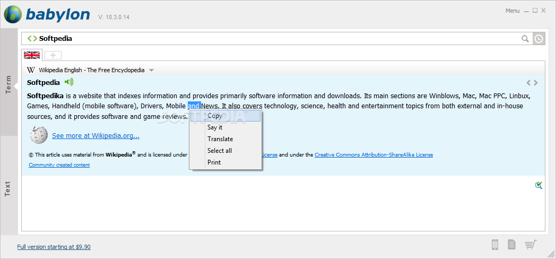Open 'Full version starting at $9.90' link
This screenshot has height=259, width=556.
[54, 247]
